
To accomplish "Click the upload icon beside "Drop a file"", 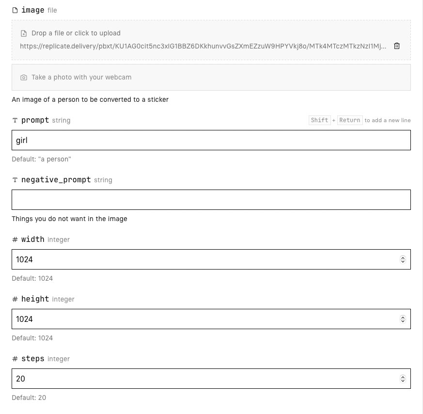I will tap(24, 33).
